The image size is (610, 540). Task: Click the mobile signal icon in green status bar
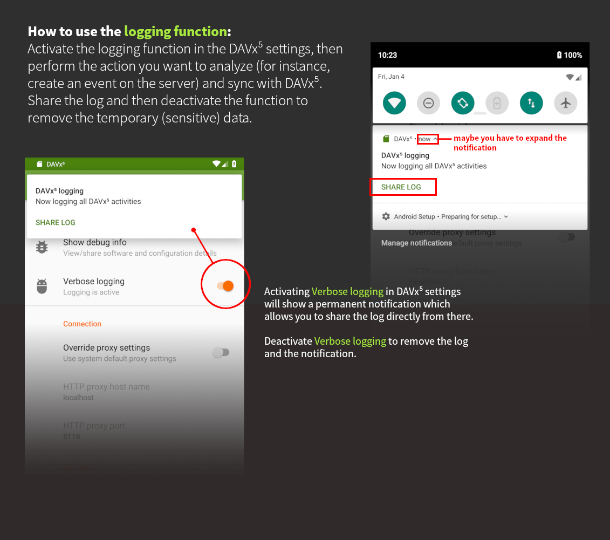click(x=225, y=164)
